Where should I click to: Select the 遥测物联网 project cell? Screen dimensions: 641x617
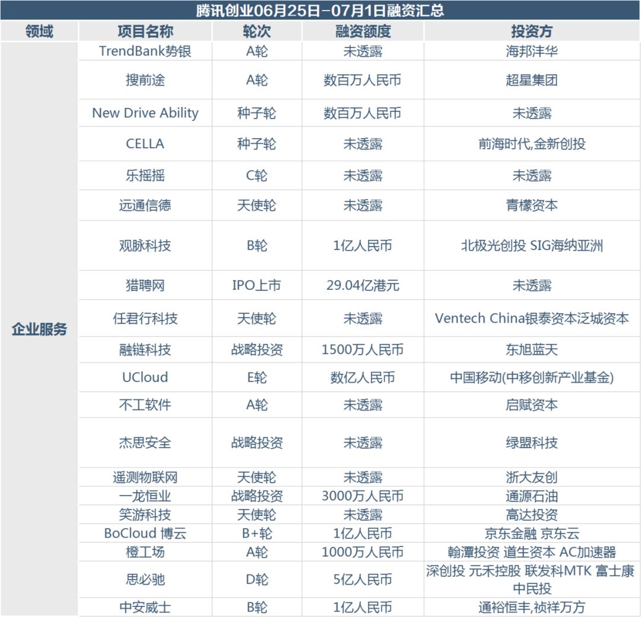point(145,477)
